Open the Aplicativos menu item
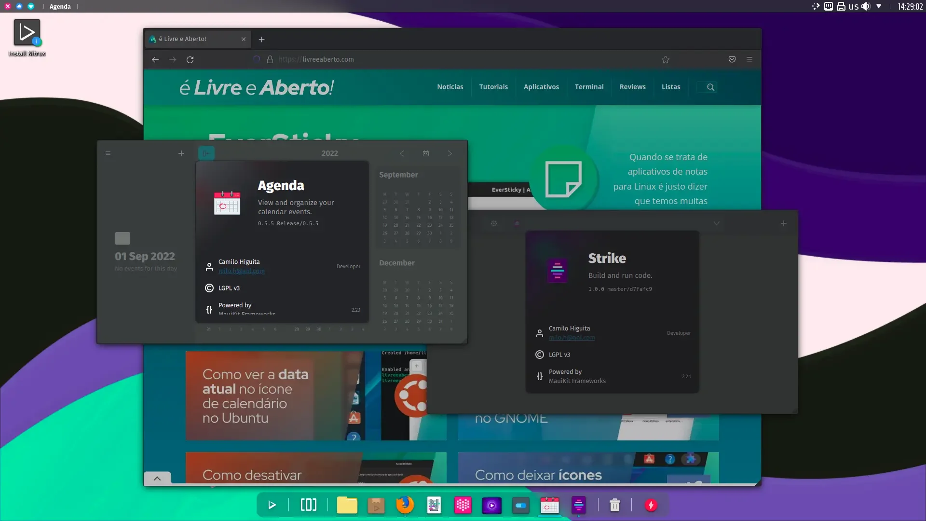 click(541, 87)
